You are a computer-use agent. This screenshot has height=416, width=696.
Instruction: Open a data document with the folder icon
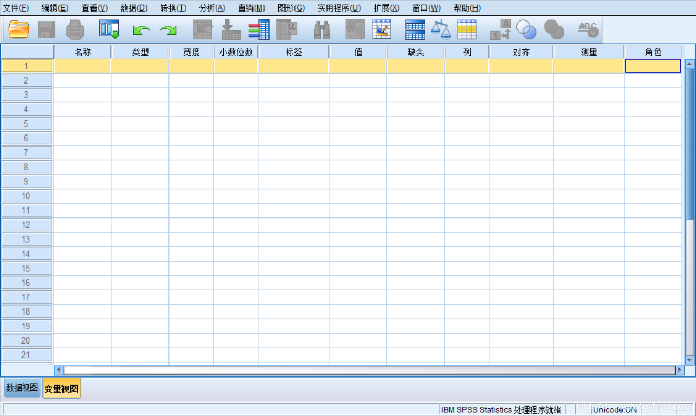coord(19,29)
